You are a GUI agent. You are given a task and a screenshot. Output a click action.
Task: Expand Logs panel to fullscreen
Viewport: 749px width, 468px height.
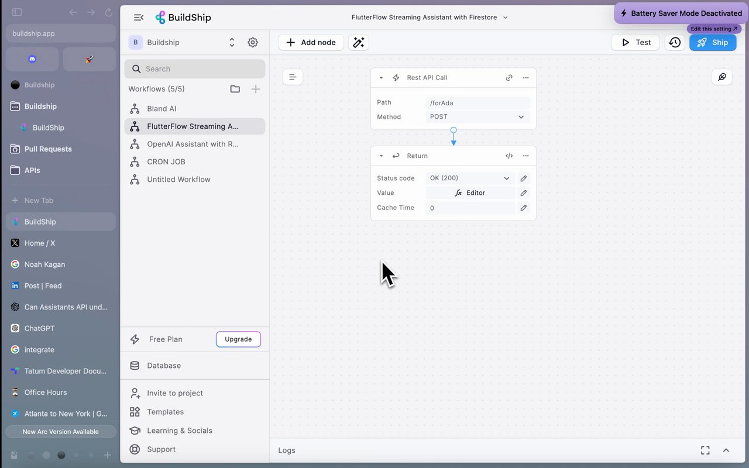(705, 450)
